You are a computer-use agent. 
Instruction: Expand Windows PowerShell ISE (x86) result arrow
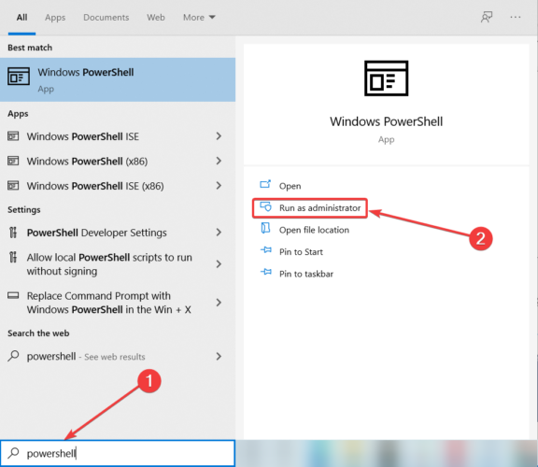pyautogui.click(x=219, y=186)
